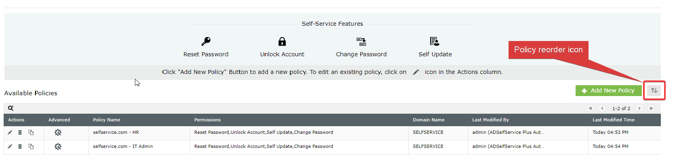The width and height of the screenshot is (677, 168).
Task: Delete the selfservice.com - HR policy
Action: (x=20, y=132)
